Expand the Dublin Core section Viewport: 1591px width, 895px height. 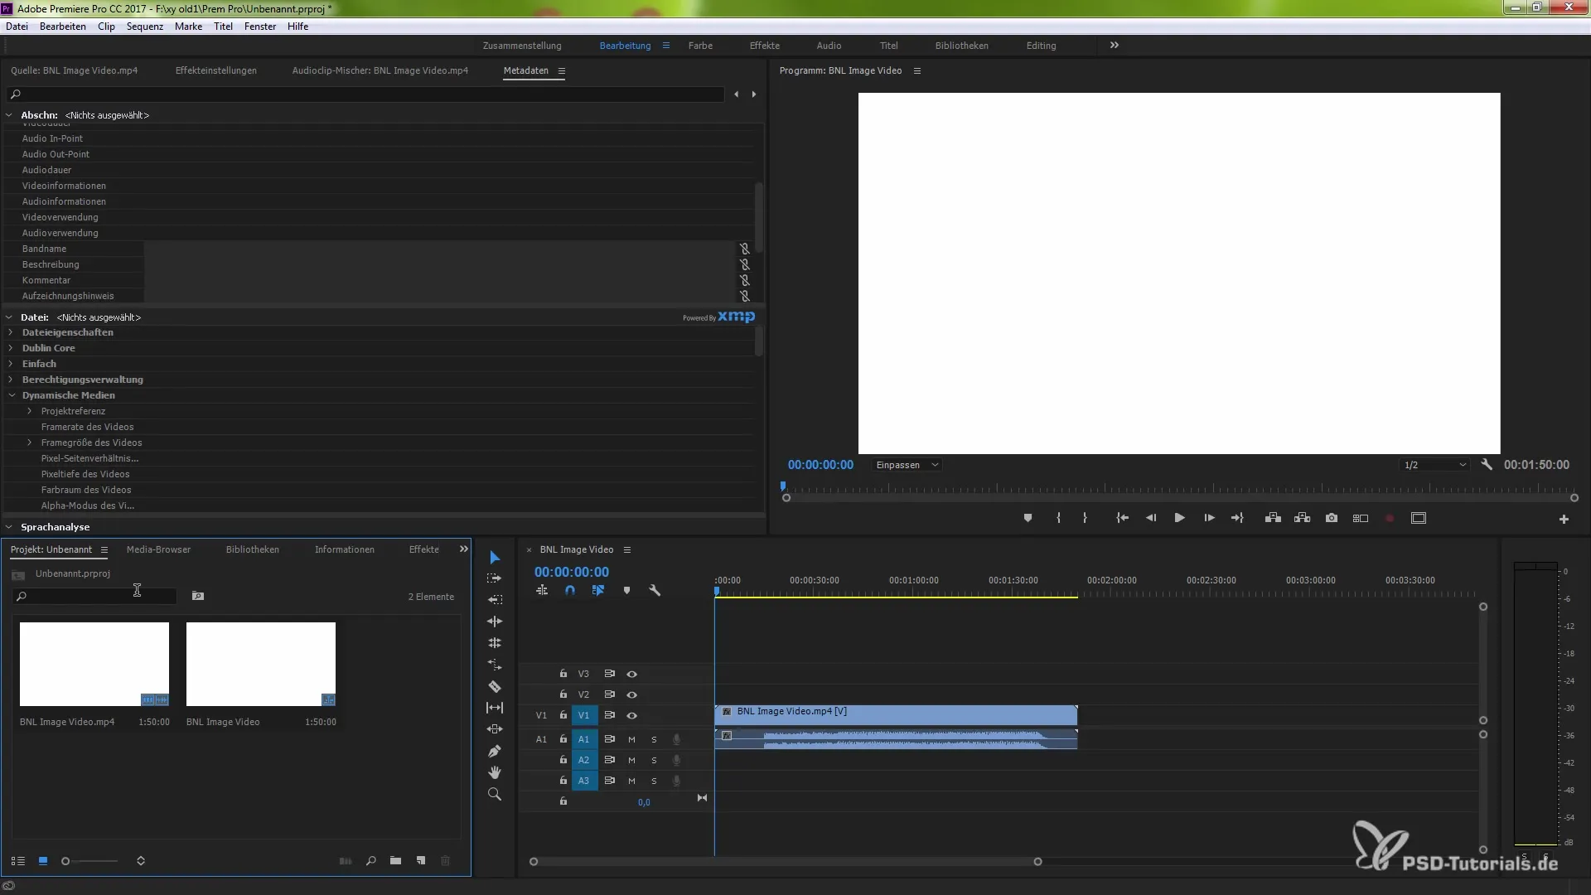coord(11,348)
